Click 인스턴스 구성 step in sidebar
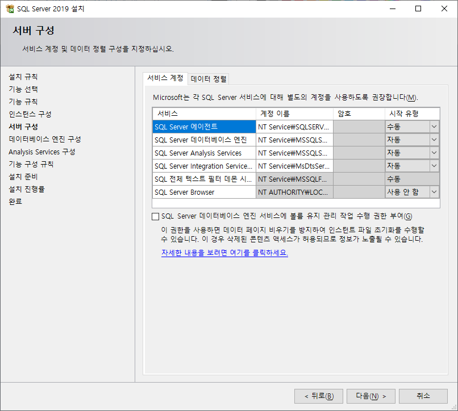This screenshot has width=458, height=411. (x=30, y=114)
